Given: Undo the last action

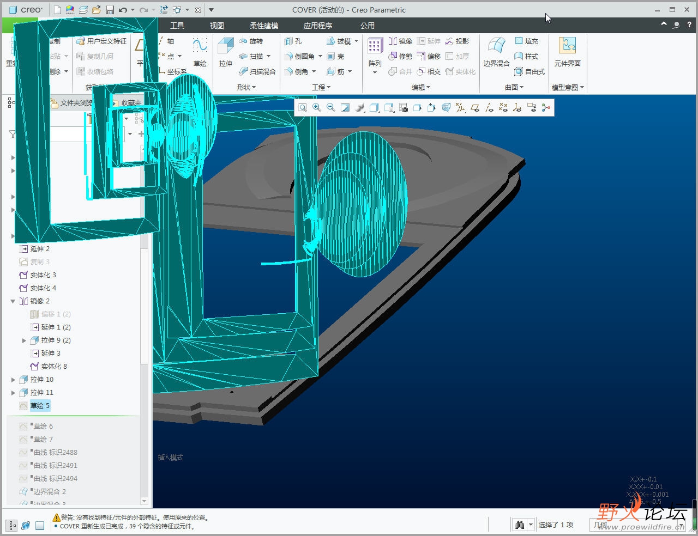Looking at the screenshot, I should 123,10.
